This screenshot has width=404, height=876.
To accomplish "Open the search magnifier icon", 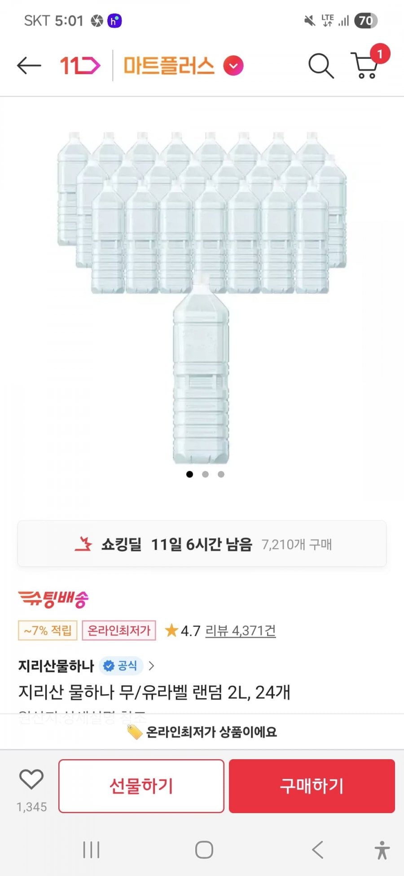I will pyautogui.click(x=321, y=66).
